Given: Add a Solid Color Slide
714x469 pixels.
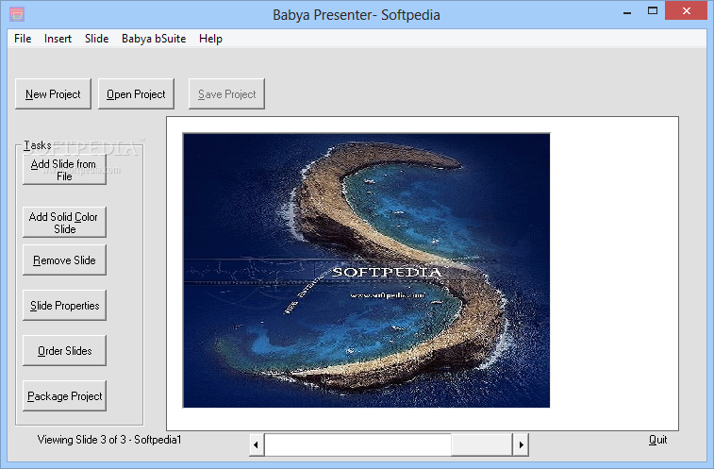Looking at the screenshot, I should (x=64, y=223).
